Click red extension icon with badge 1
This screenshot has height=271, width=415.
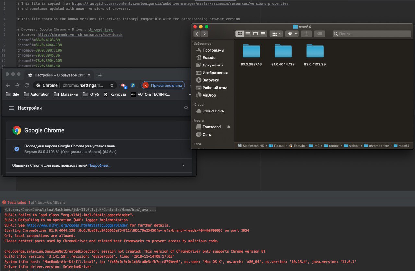(x=124, y=86)
